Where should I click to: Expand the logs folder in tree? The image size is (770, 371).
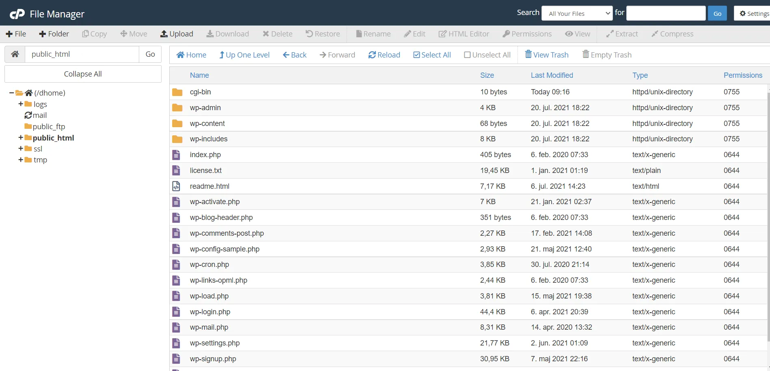(x=21, y=104)
